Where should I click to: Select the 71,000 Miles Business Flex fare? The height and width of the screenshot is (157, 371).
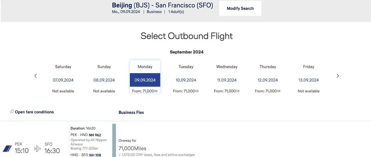132,148
